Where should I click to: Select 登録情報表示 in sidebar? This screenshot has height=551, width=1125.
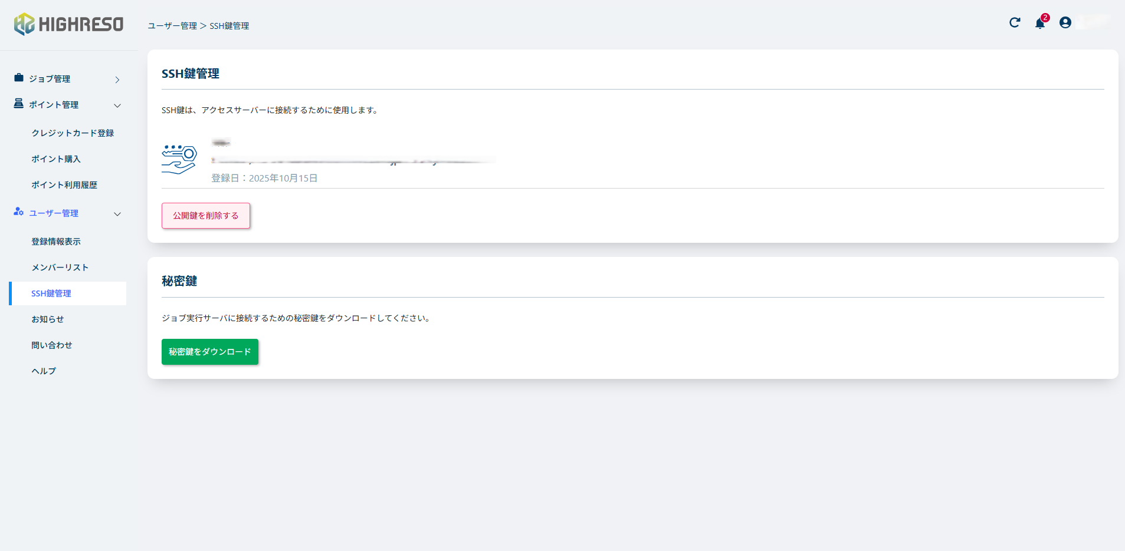pyautogui.click(x=56, y=242)
